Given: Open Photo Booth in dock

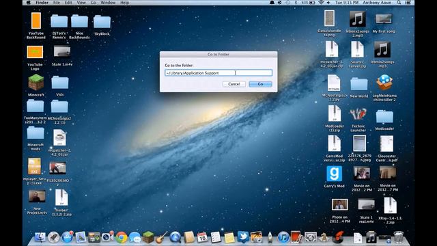Looking at the screenshot, I should pos(296,237).
